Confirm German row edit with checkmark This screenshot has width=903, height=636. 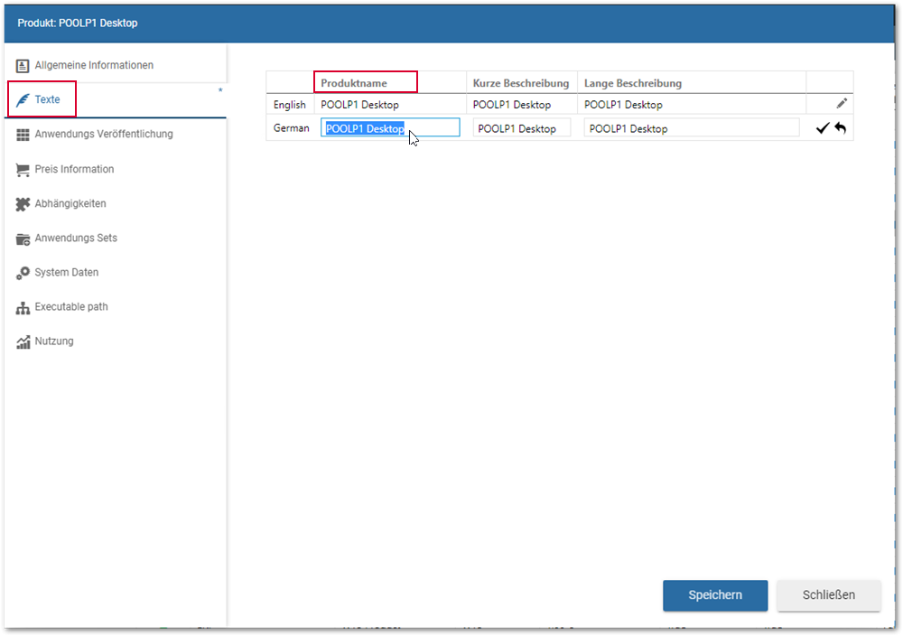pos(823,128)
